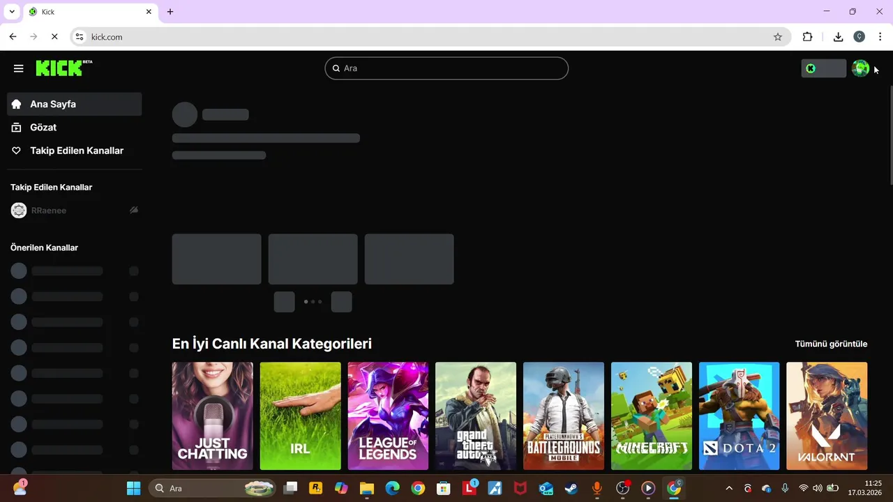Open the Ana Sayfa home page
This screenshot has height=502, width=893.
click(74, 104)
